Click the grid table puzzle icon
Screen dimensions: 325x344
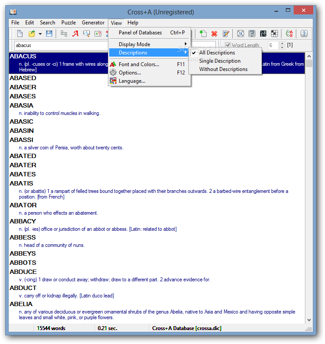click(x=252, y=34)
